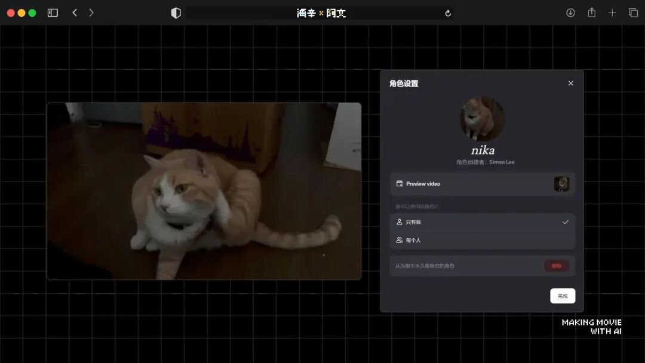Screen dimensions: 645x363
Task: Close the 角色设置 dialog with the X
Action: point(570,83)
